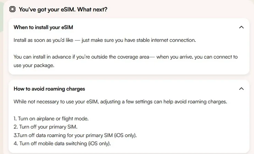Collapse the "How to avoid roaming charges" chevron
Screen dimensions: 254x154
[x=241, y=89]
